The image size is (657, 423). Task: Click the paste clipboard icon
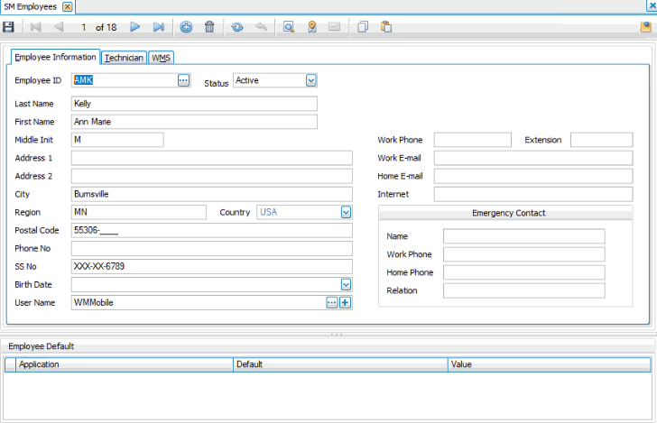386,27
